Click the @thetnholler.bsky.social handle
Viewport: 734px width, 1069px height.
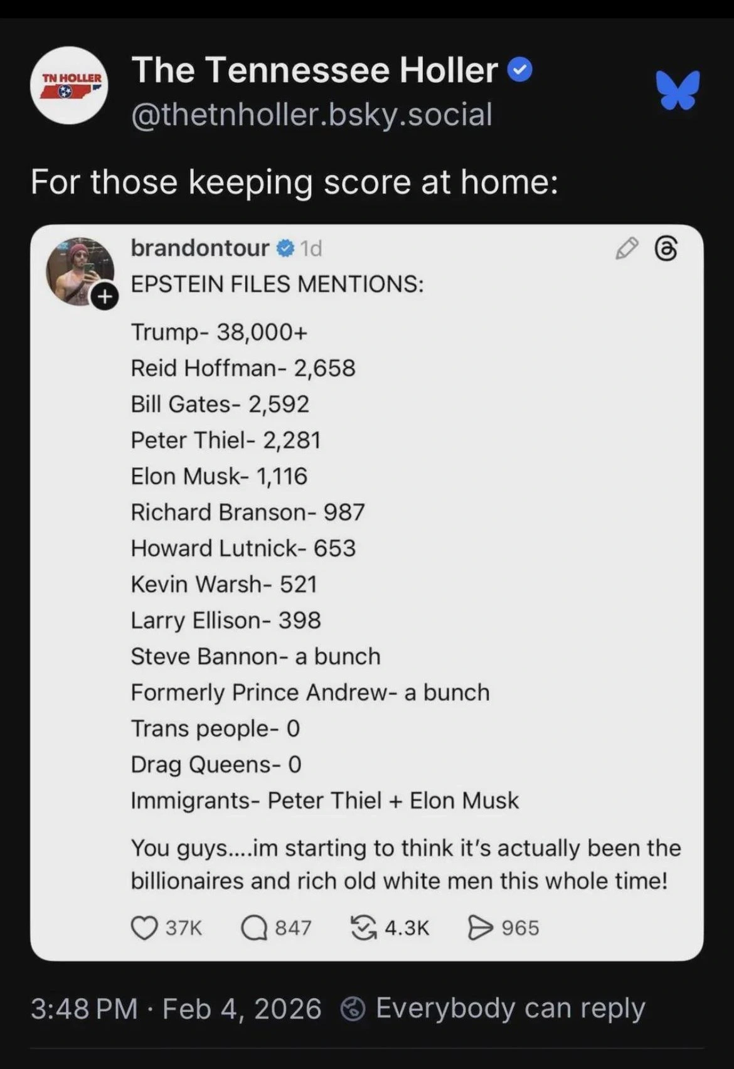click(312, 114)
